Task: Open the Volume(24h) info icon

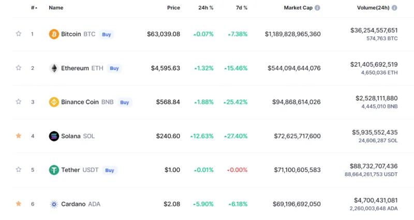Action: pyautogui.click(x=394, y=8)
